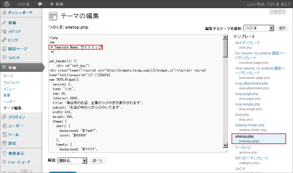Click the プラグイン plug icon
The height and width of the screenshot is (173, 293).
(4, 117)
